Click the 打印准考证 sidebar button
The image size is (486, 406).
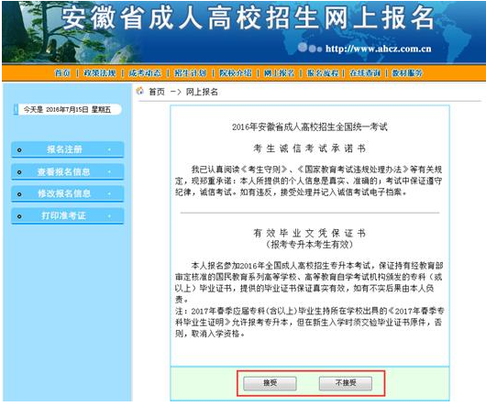click(68, 216)
